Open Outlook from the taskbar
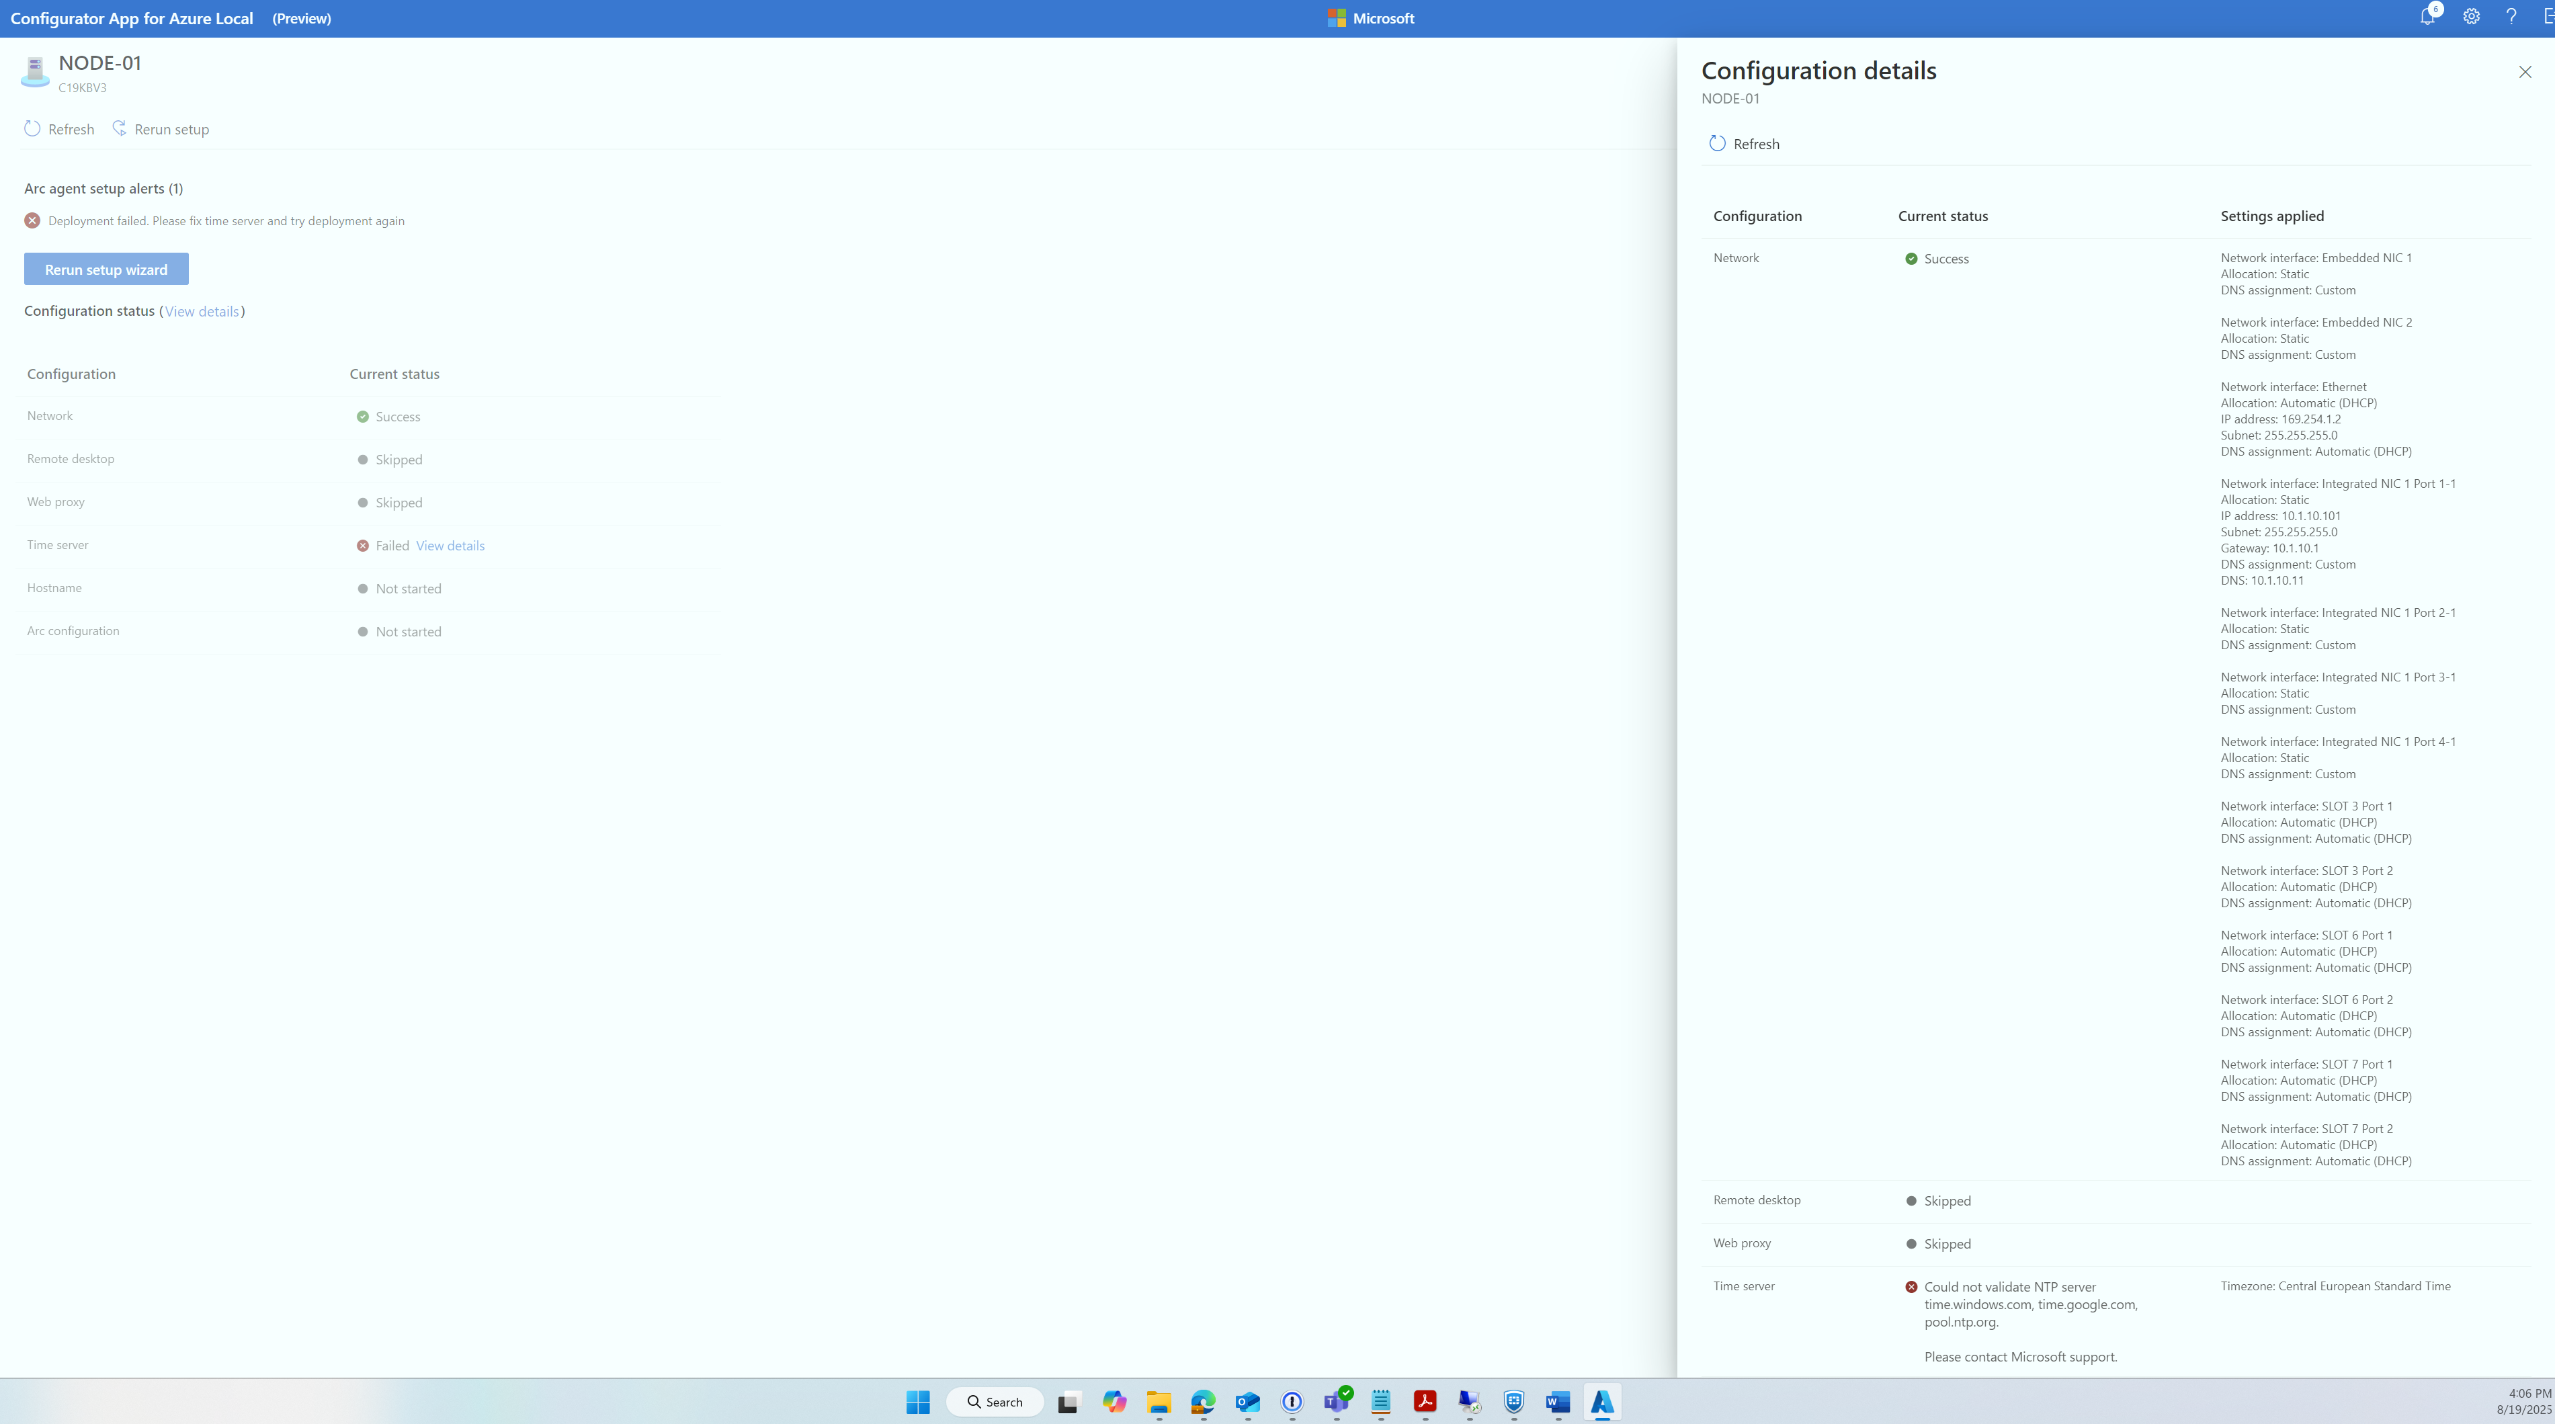Screen dimensions: 2555x1424 tap(1248, 1401)
